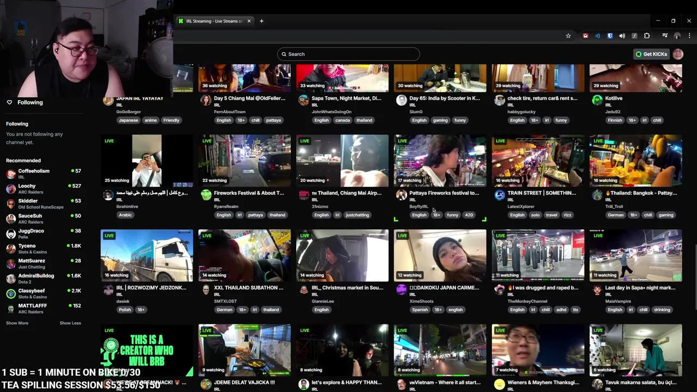Click the speaker volume extension icon
The height and width of the screenshot is (392, 697).
coord(622,36)
